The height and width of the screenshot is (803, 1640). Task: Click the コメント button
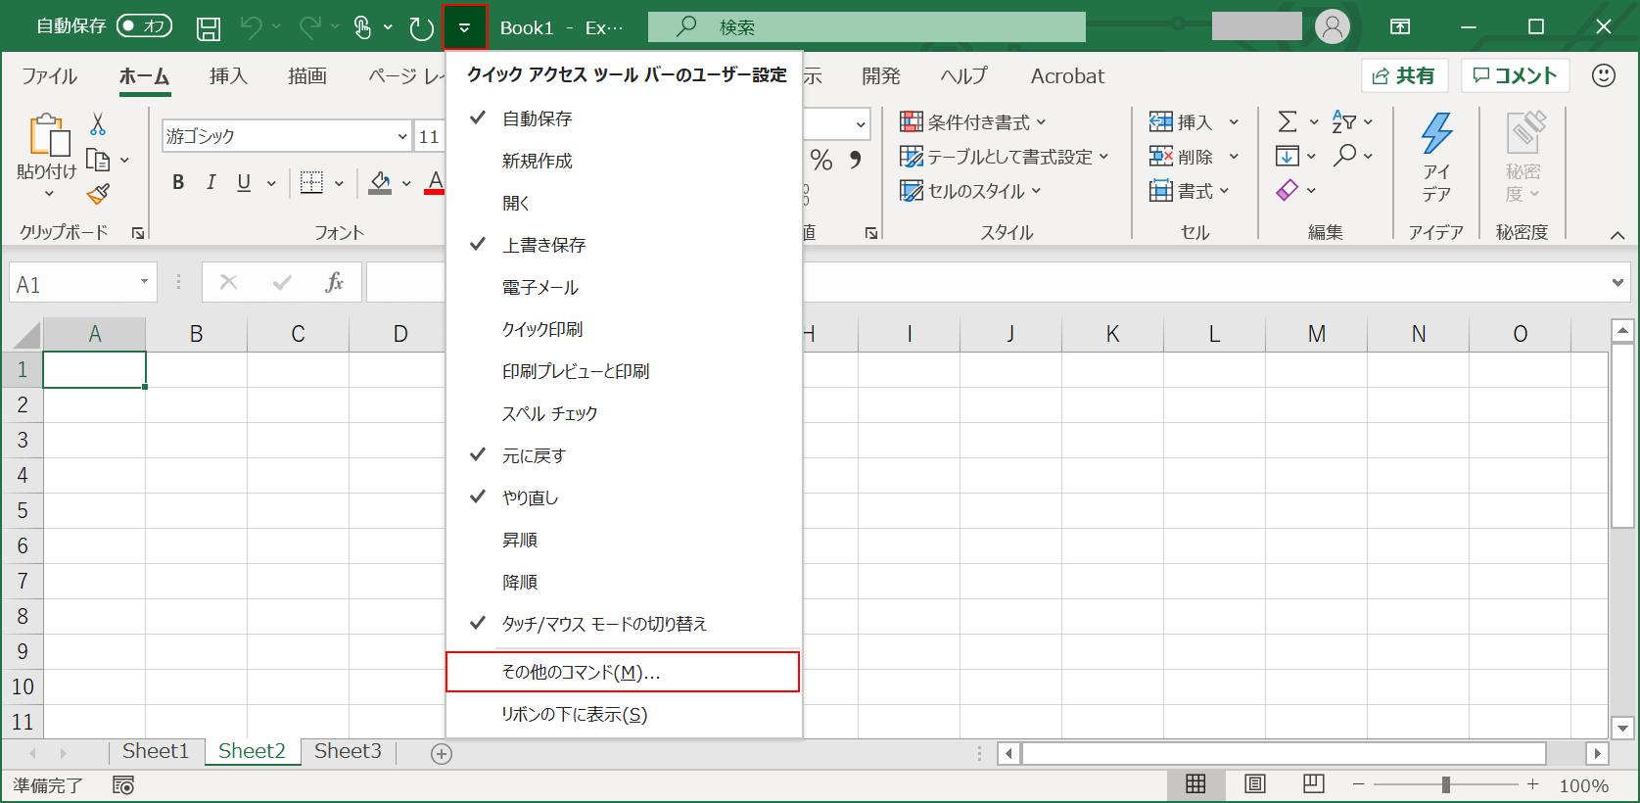point(1516,75)
